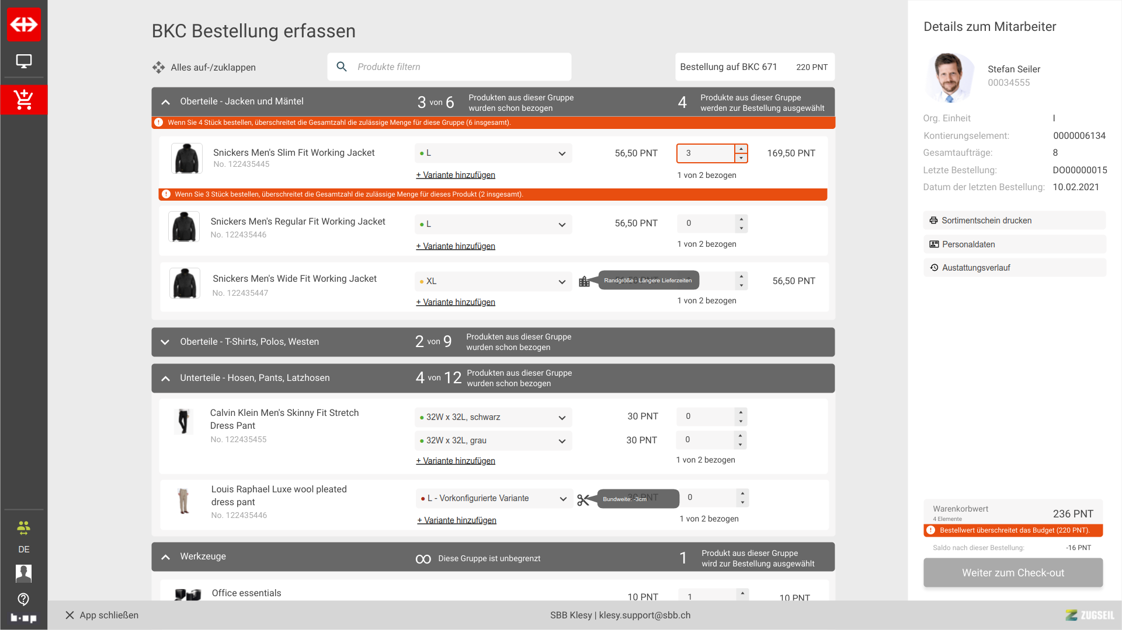Image resolution: width=1122 pixels, height=630 pixels.
Task: Open the Slim Fit Jacket size dropdown
Action: [493, 153]
